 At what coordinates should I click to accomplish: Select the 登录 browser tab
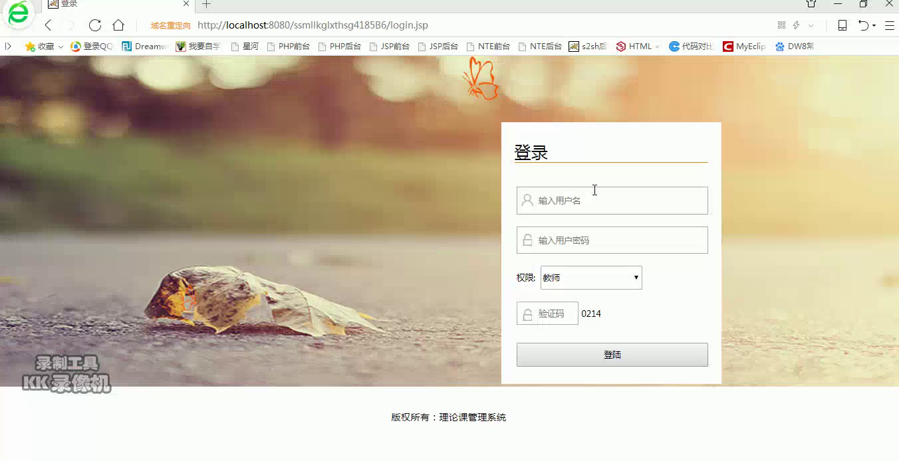pyautogui.click(x=120, y=4)
